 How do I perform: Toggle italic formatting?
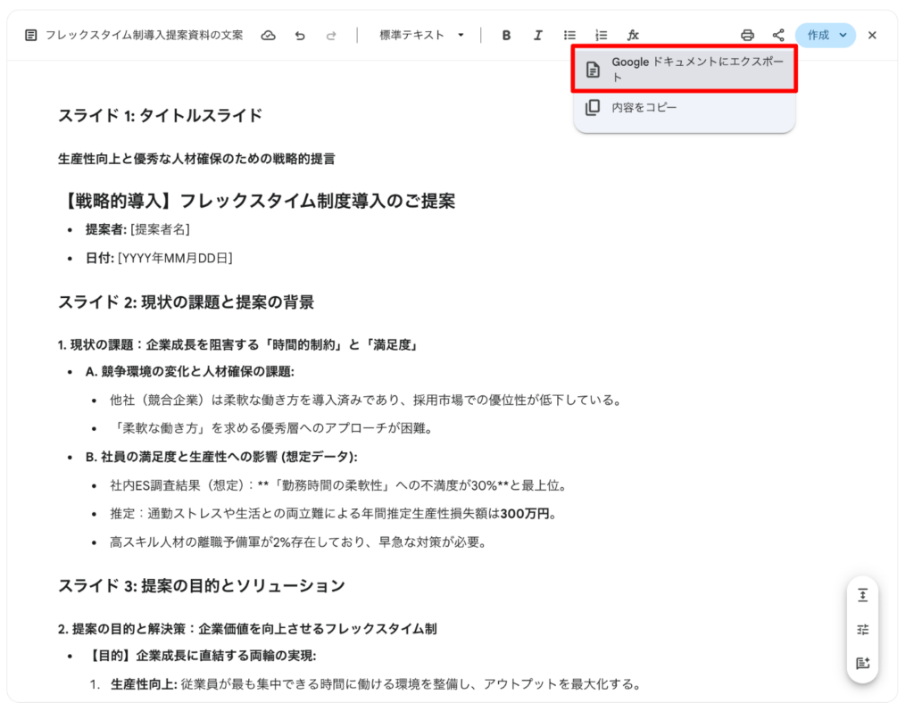click(537, 36)
